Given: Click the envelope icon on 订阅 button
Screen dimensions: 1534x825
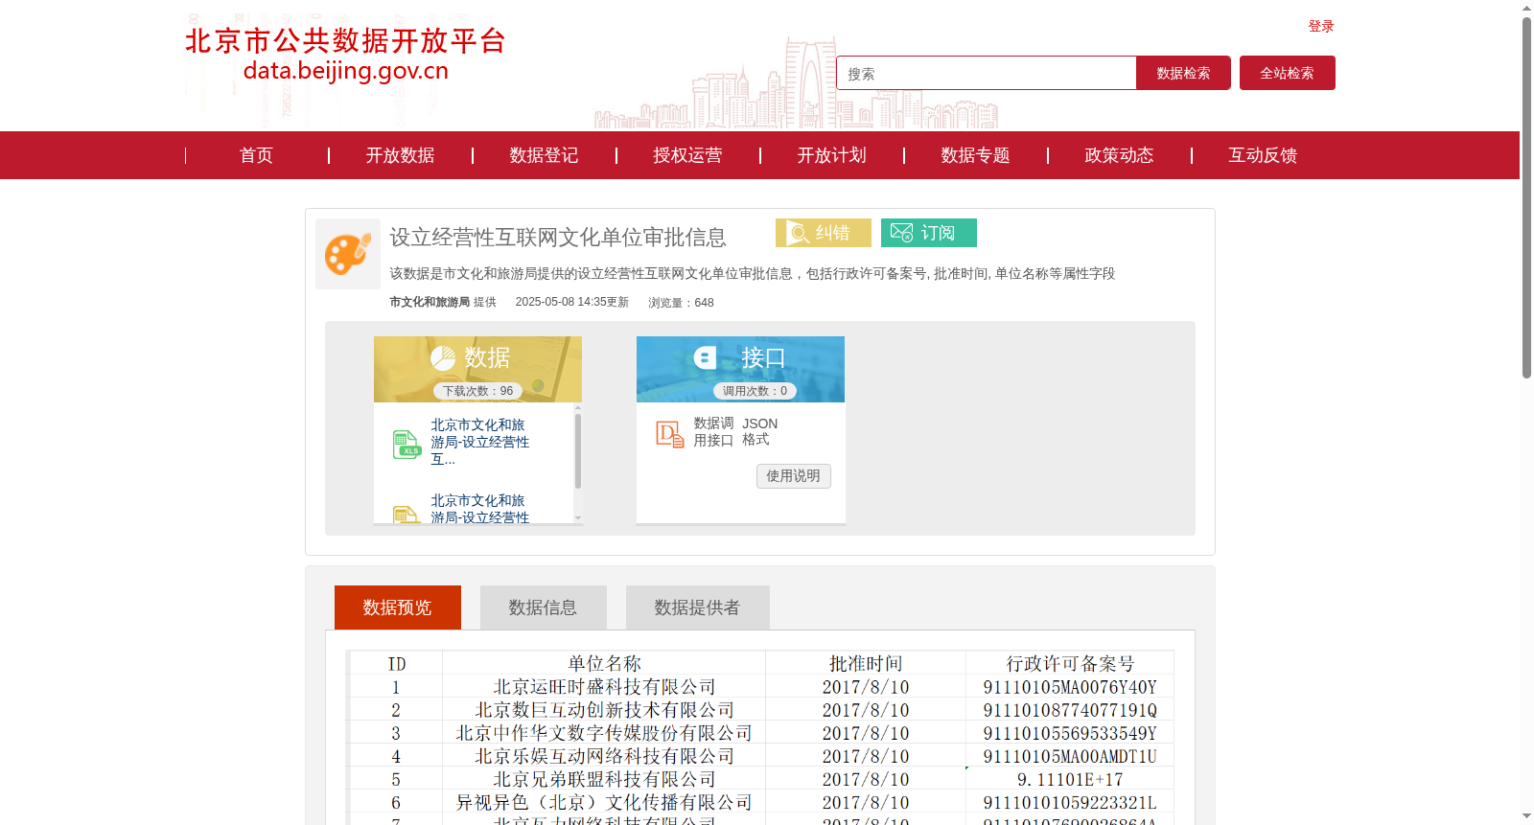Looking at the screenshot, I should (x=901, y=233).
